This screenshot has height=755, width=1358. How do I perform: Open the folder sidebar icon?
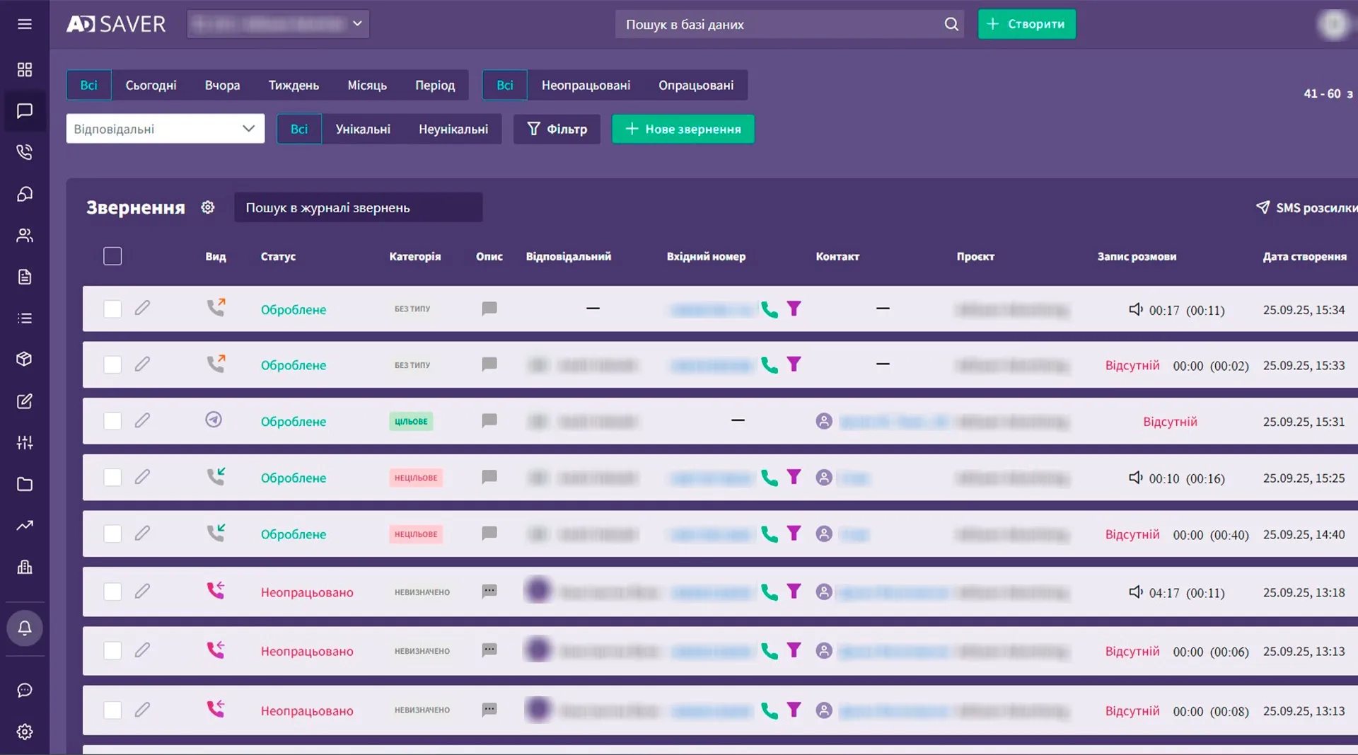[x=25, y=484]
